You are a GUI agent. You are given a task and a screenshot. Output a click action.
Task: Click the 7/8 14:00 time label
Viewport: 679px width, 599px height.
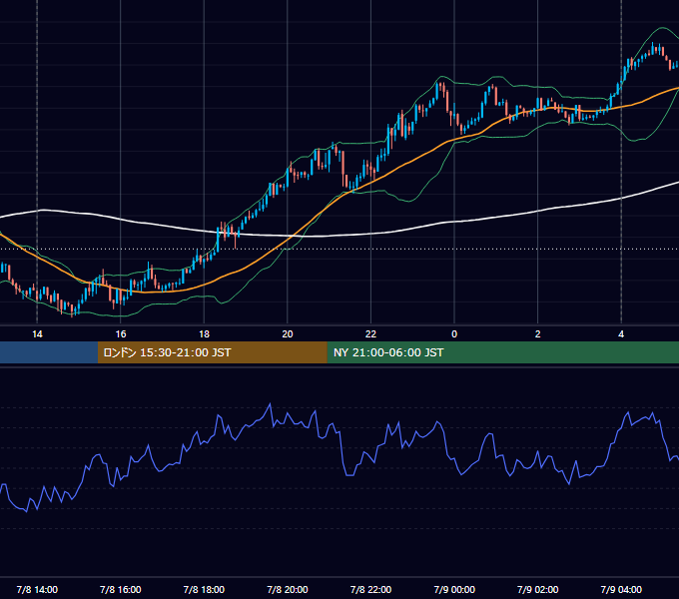(37, 589)
